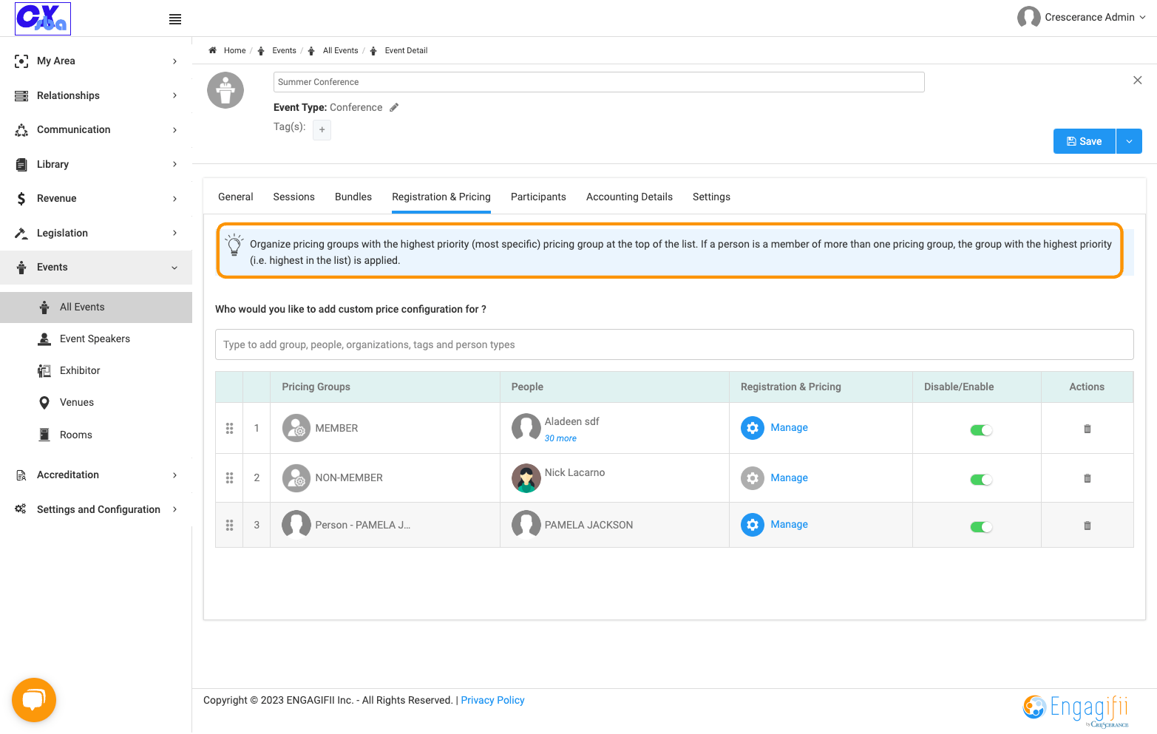1157x734 pixels.
Task: Open Event Speakers in the sidebar
Action: (x=95, y=339)
